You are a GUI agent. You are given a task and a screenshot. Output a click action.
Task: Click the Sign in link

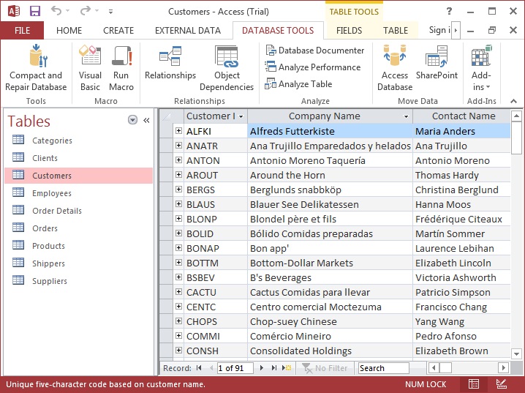439,30
